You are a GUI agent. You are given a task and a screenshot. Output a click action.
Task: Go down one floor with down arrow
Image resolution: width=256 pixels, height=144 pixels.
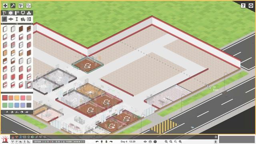coord(106,142)
